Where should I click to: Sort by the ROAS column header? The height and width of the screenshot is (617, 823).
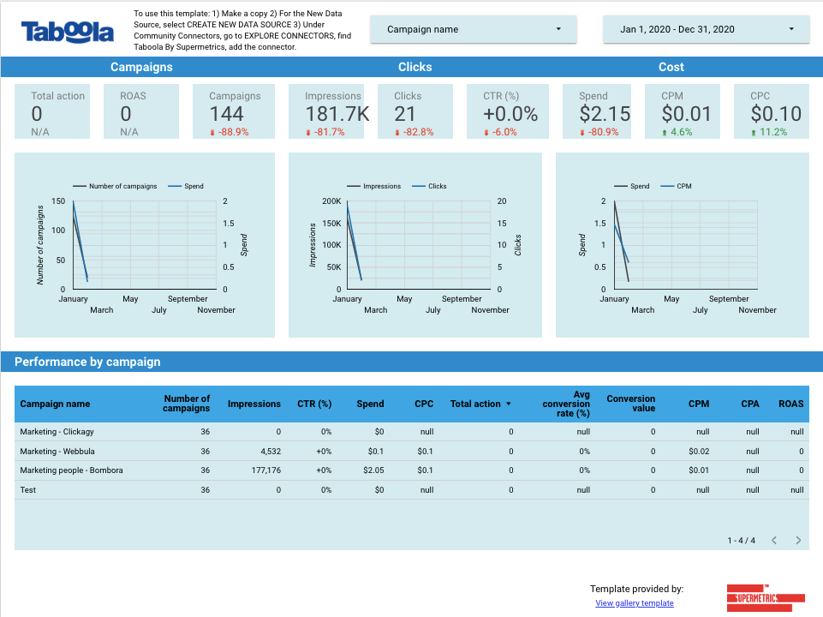790,404
